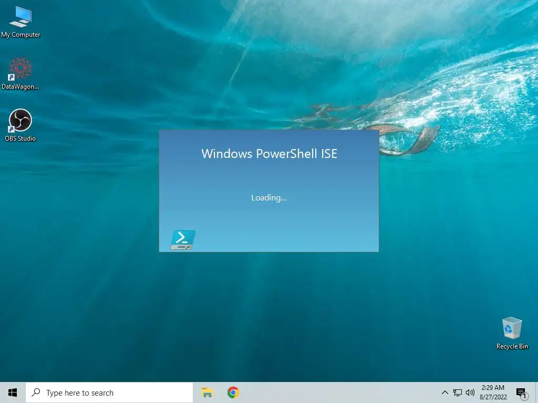Select the OBS Studio desktop shortcut
Image resolution: width=538 pixels, height=403 pixels.
tap(20, 125)
